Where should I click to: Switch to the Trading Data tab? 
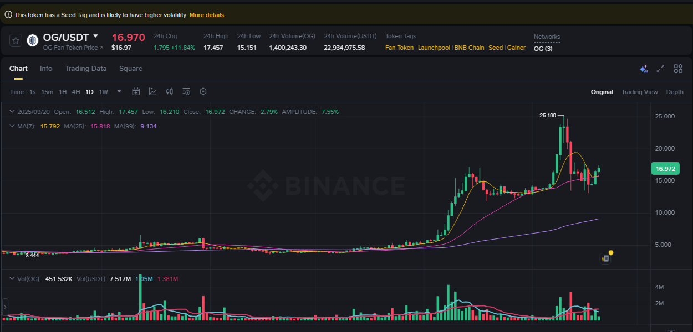86,68
